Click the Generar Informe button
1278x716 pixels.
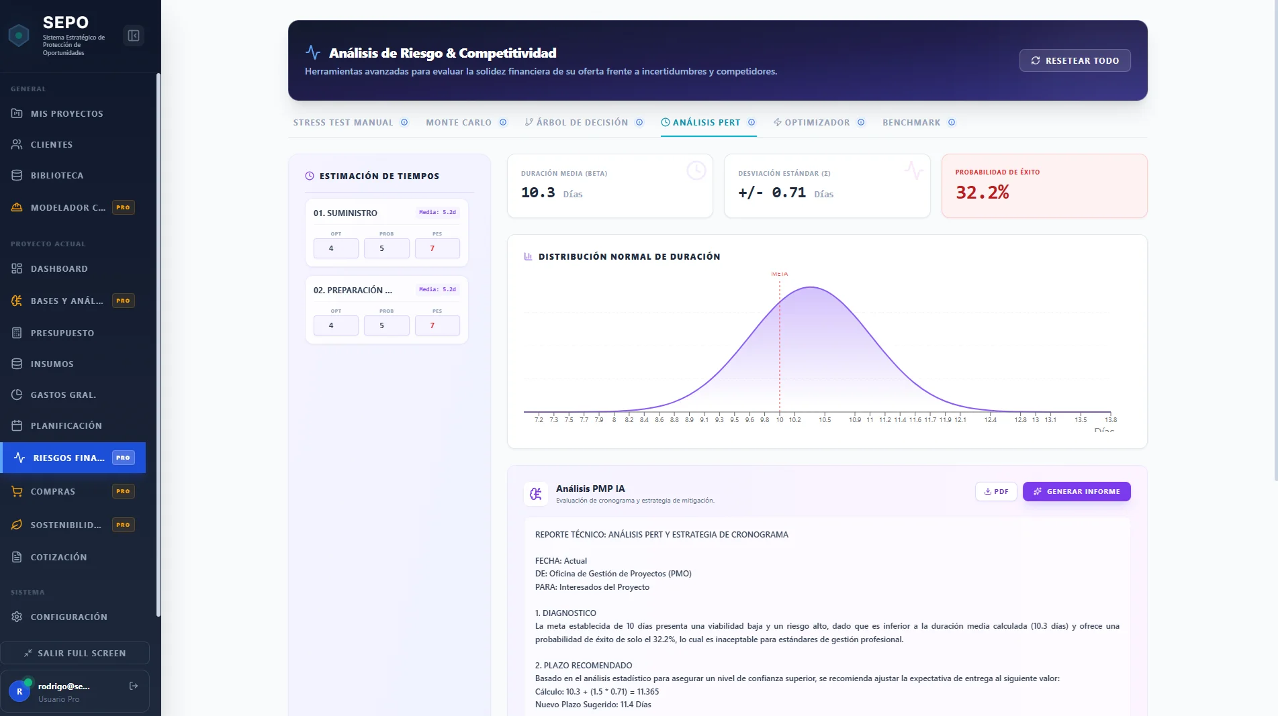(1076, 492)
